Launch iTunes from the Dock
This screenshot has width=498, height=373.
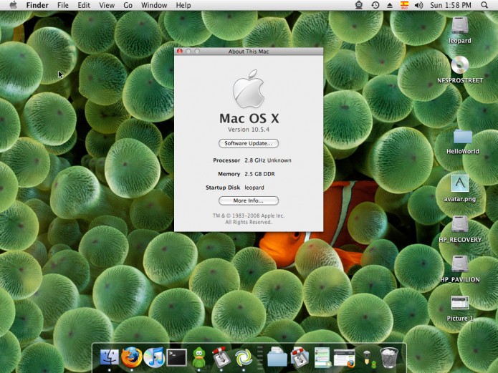pyautogui.click(x=154, y=357)
